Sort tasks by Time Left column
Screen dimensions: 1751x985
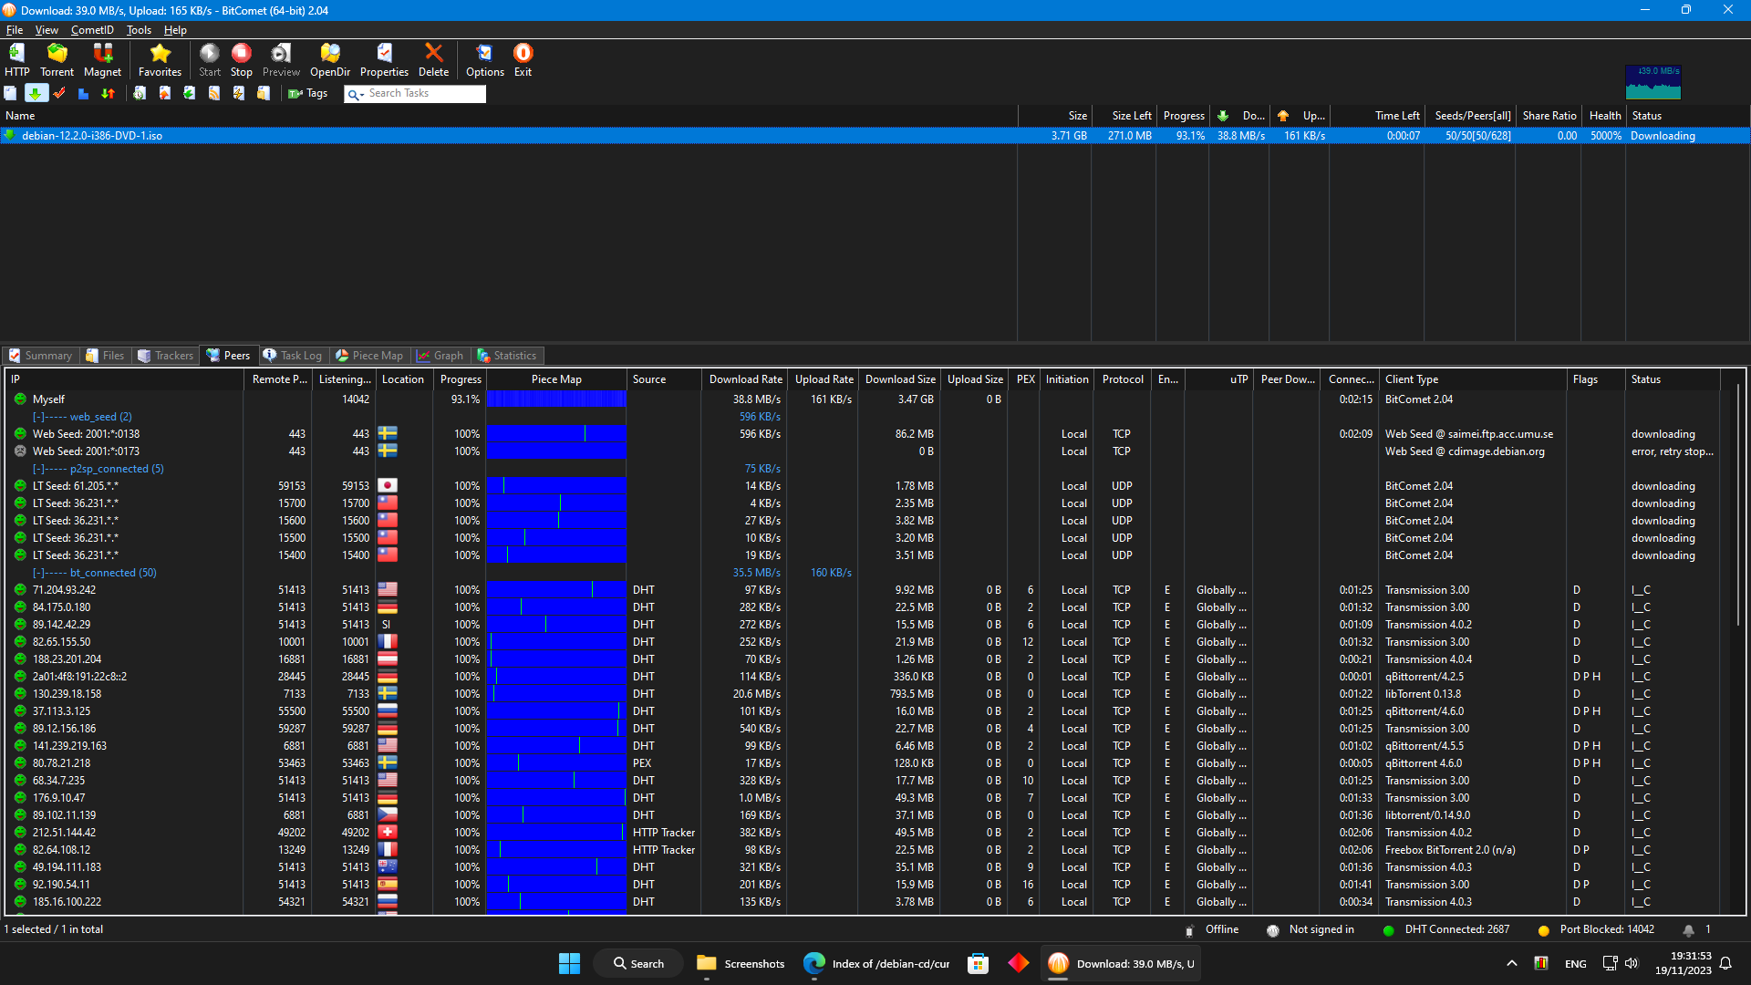click(x=1377, y=116)
